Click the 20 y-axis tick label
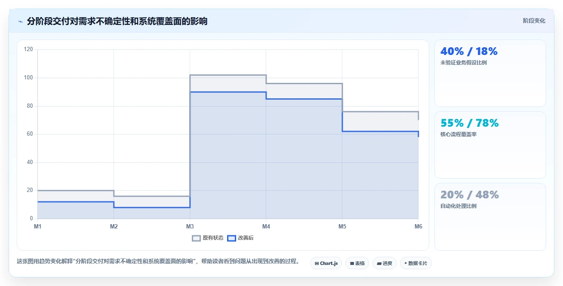This screenshot has width=563, height=286. point(30,190)
